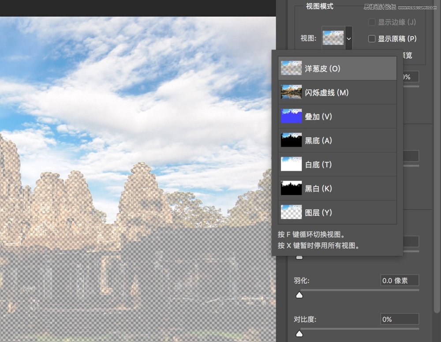Click the 黑底 black background preview thumbnail
The width and height of the screenshot is (441, 342).
(x=291, y=140)
